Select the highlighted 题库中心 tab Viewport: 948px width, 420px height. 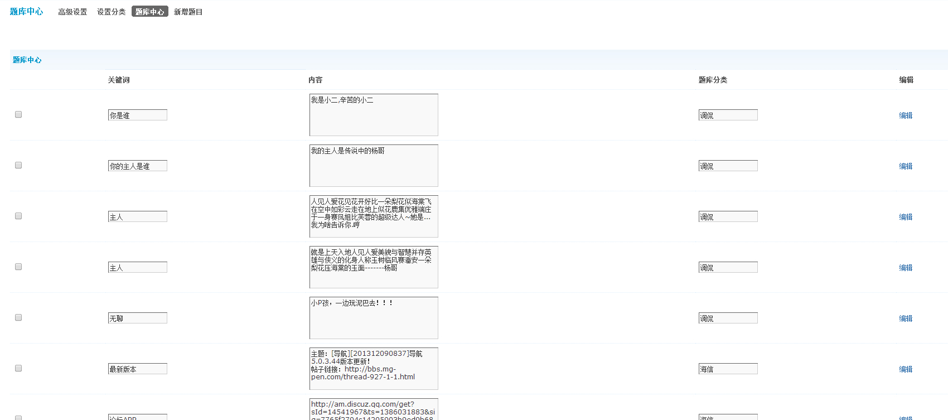point(150,11)
